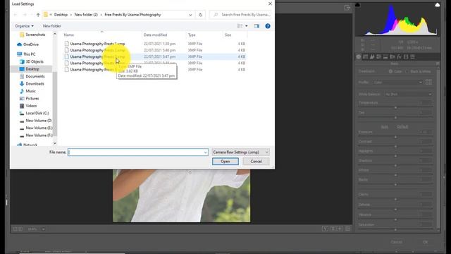Open the Lens Corrections tab icon
The height and width of the screenshot is (254, 451).
pyautogui.click(x=392, y=56)
